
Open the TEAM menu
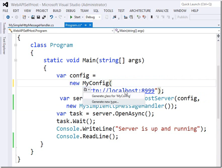(85, 11)
